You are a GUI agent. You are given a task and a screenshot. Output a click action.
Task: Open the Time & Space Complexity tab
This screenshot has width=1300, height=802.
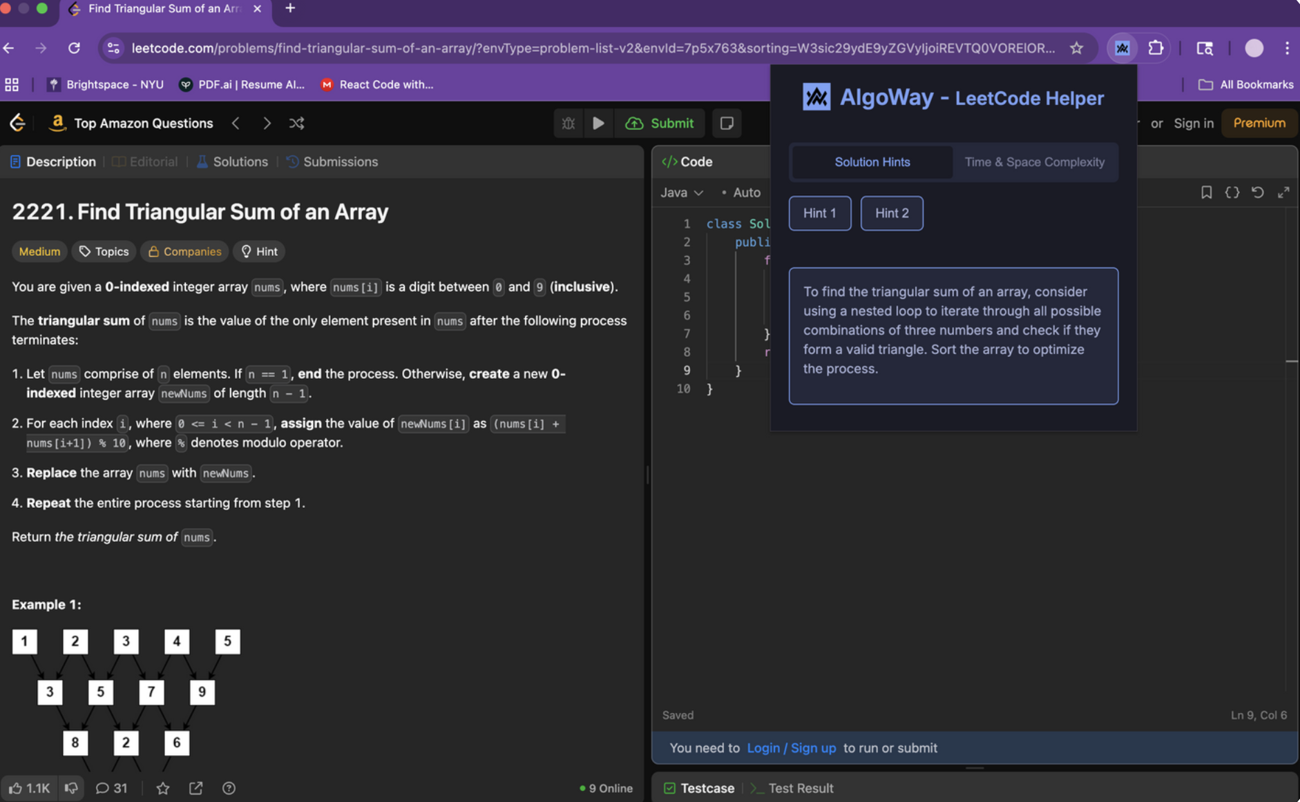(1034, 162)
